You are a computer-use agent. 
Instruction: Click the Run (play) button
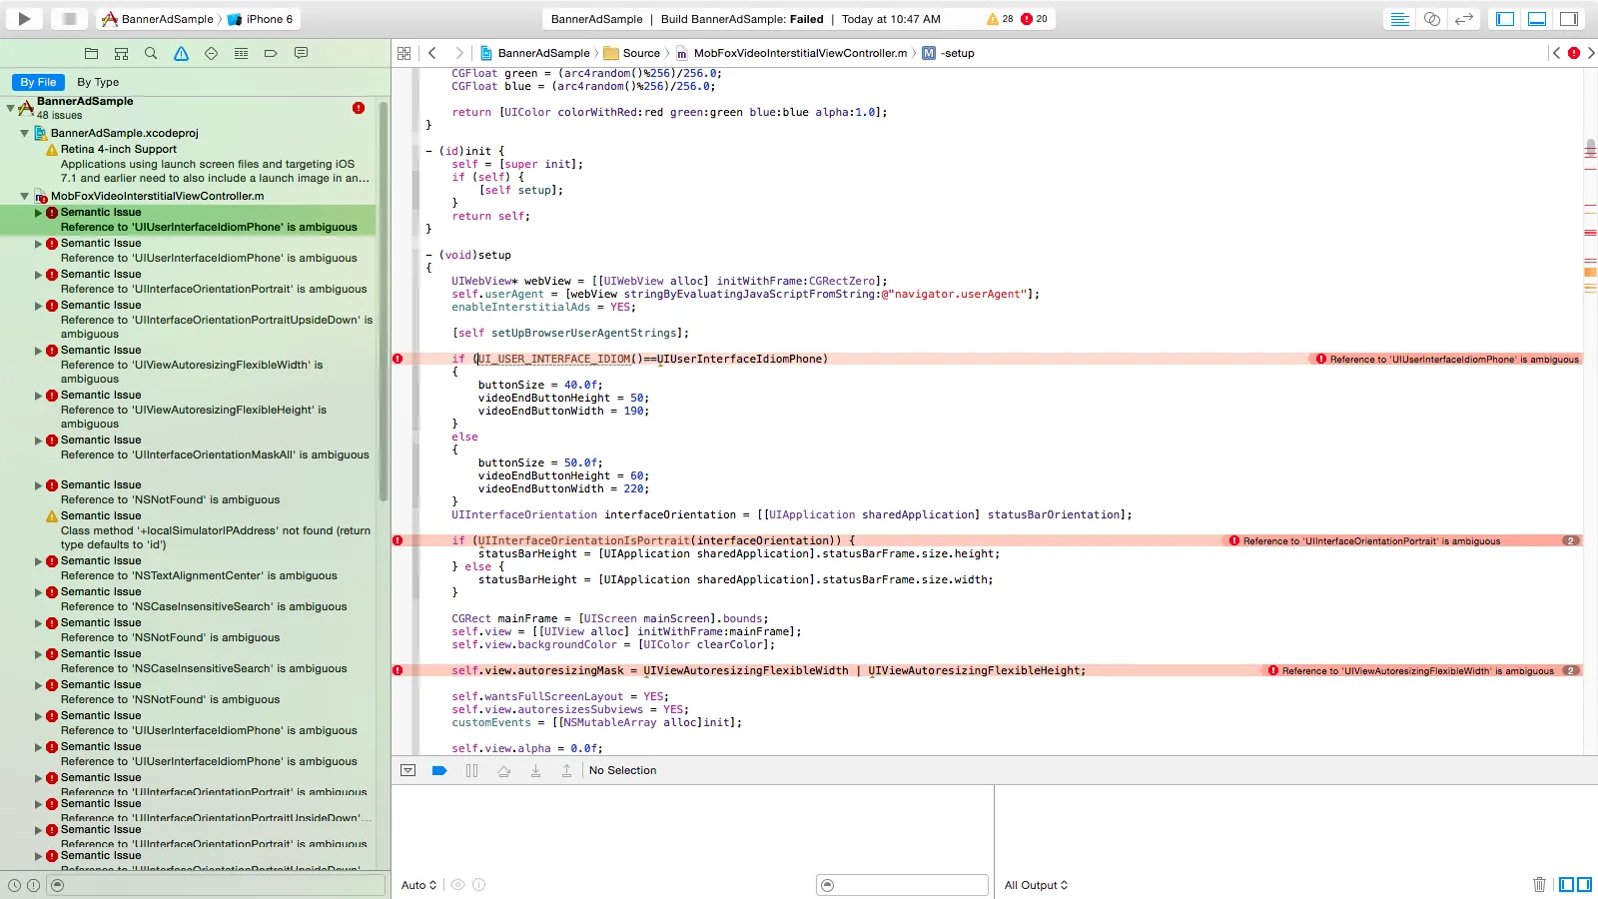click(24, 18)
